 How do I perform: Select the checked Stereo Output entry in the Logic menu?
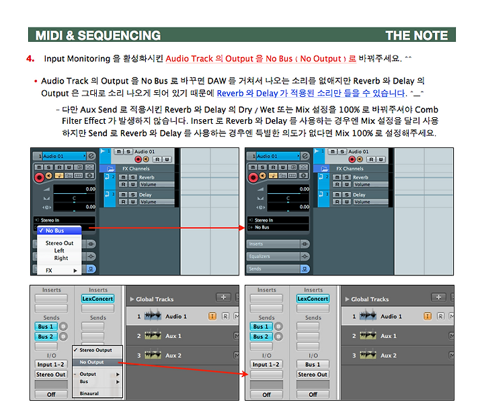pyautogui.click(x=97, y=350)
